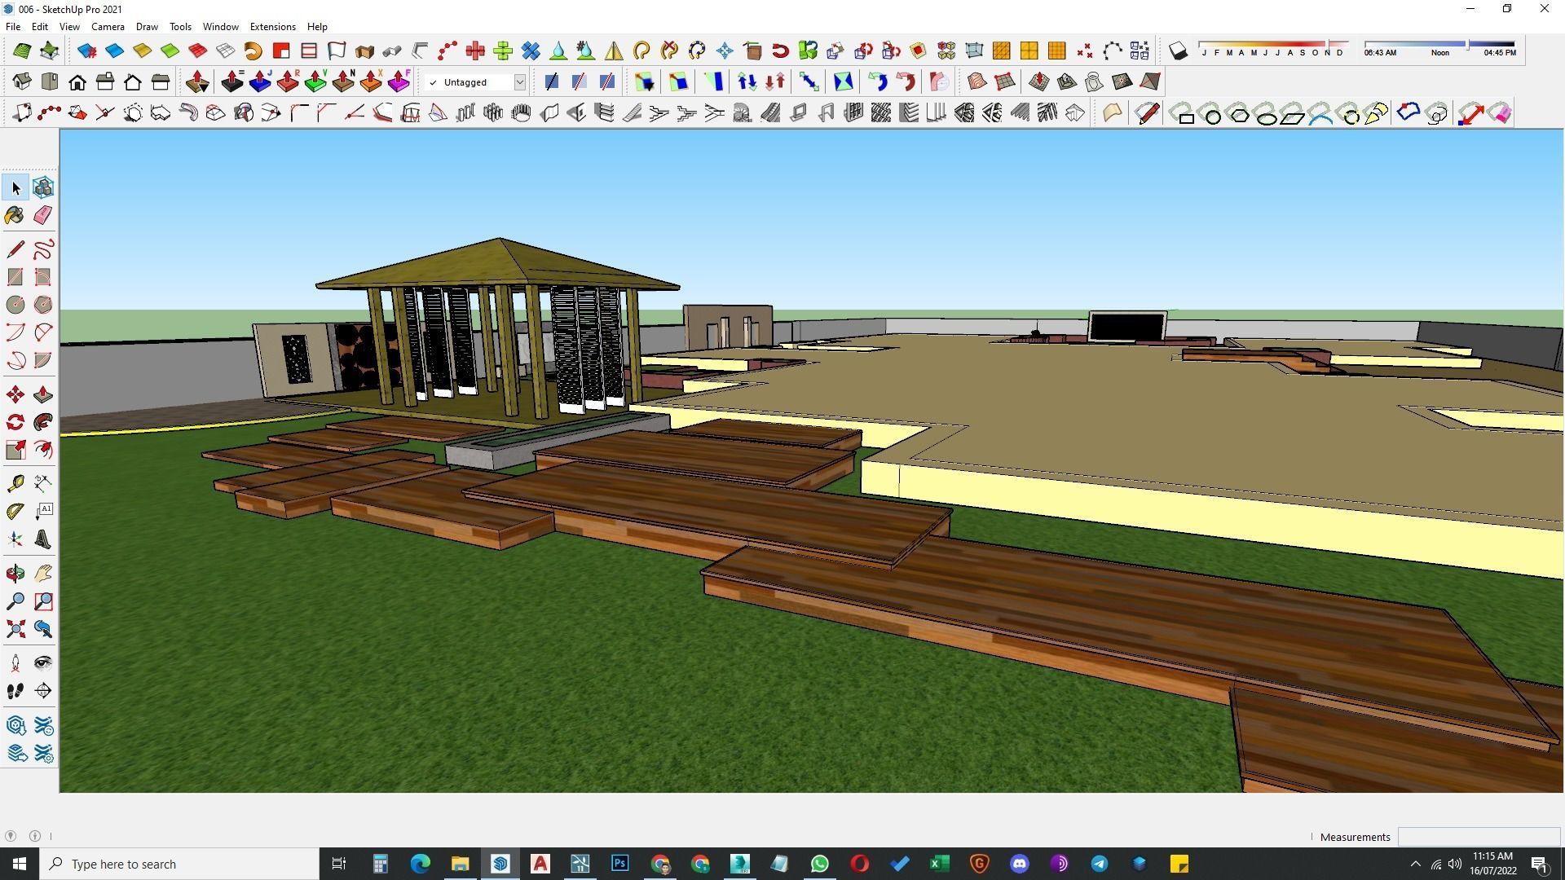This screenshot has height=880, width=1565.
Task: Select the Eraser tool in left toolbar
Action: click(x=43, y=215)
